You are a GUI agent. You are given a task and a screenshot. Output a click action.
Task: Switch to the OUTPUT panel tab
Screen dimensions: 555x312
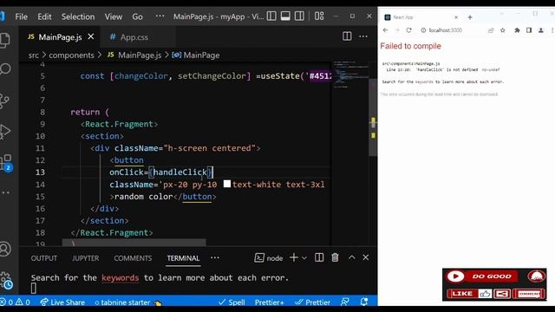point(44,258)
